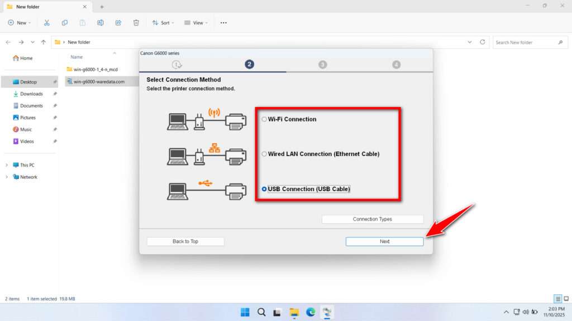Viewport: 572px width, 321px height.
Task: Click the Refresh icon in the address bar
Action: 482,42
